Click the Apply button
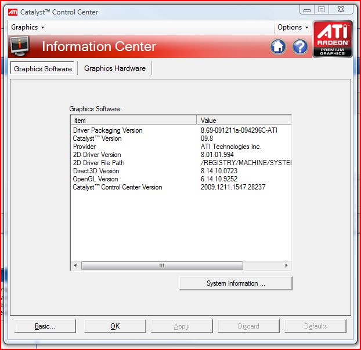Viewport: 361px width, 350px height. tap(182, 326)
